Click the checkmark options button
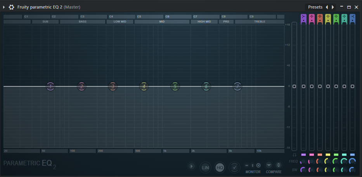The width and height of the screenshot is (362, 177). tap(235, 167)
